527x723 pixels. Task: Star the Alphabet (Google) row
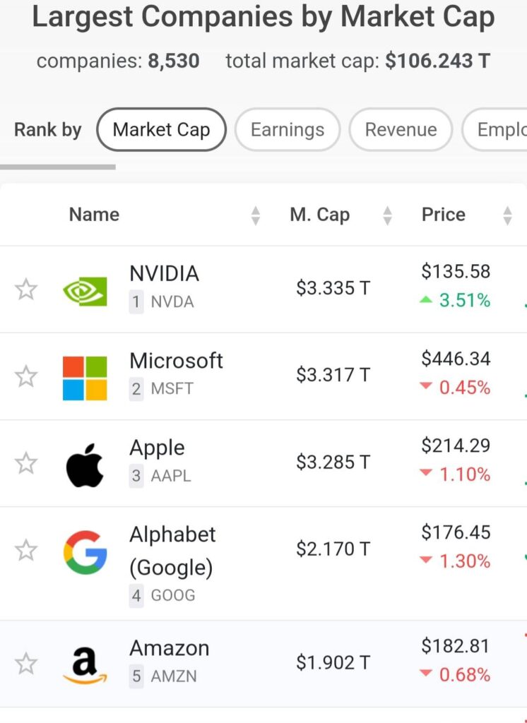[26, 550]
